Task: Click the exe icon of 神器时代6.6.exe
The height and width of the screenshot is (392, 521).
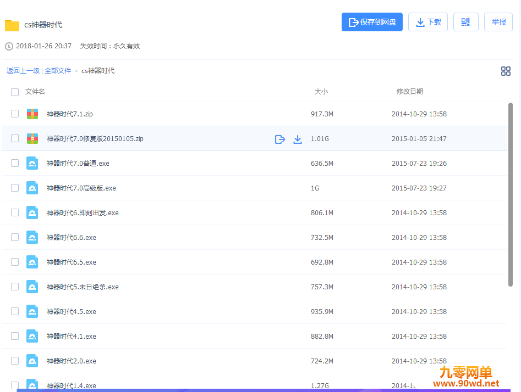Action: click(x=32, y=237)
